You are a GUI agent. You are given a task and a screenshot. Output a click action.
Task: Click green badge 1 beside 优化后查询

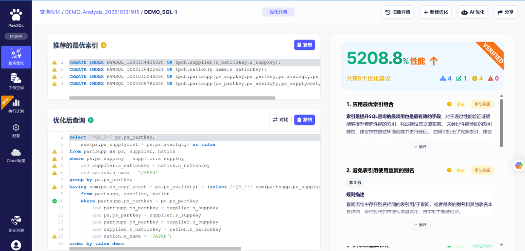tap(91, 120)
